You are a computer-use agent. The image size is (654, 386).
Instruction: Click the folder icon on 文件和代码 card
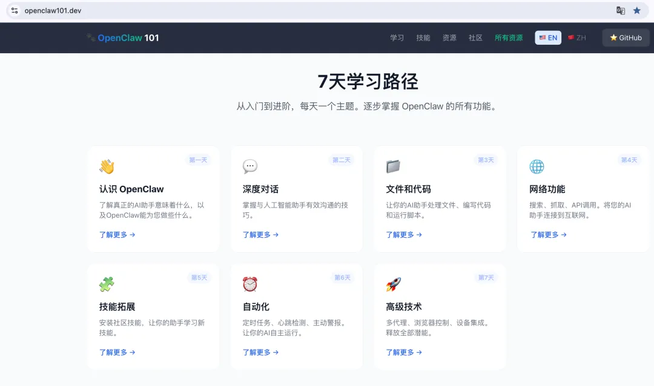tap(394, 166)
